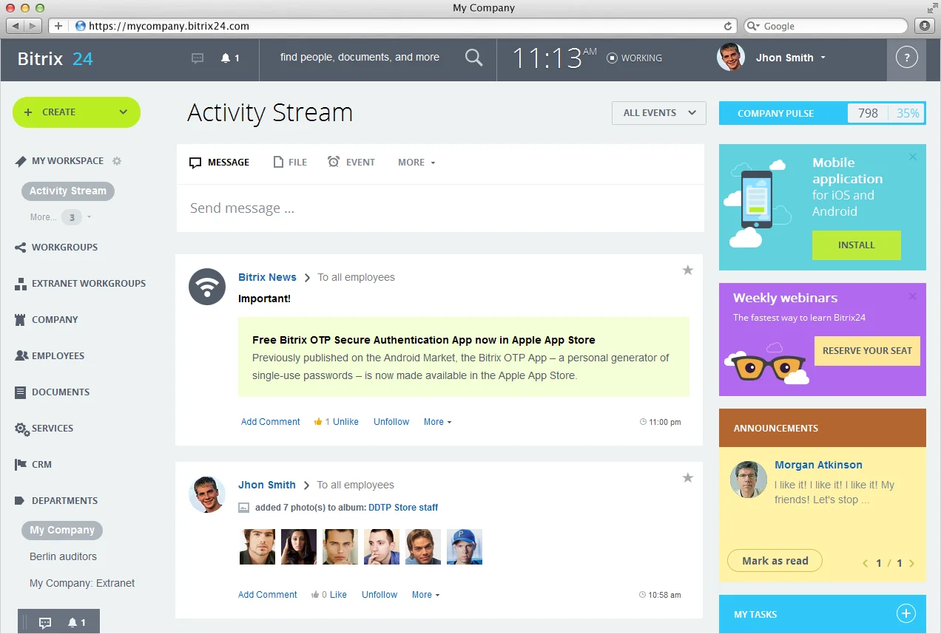Open More menu on Bitrix News post
941x634 pixels.
coord(437,422)
